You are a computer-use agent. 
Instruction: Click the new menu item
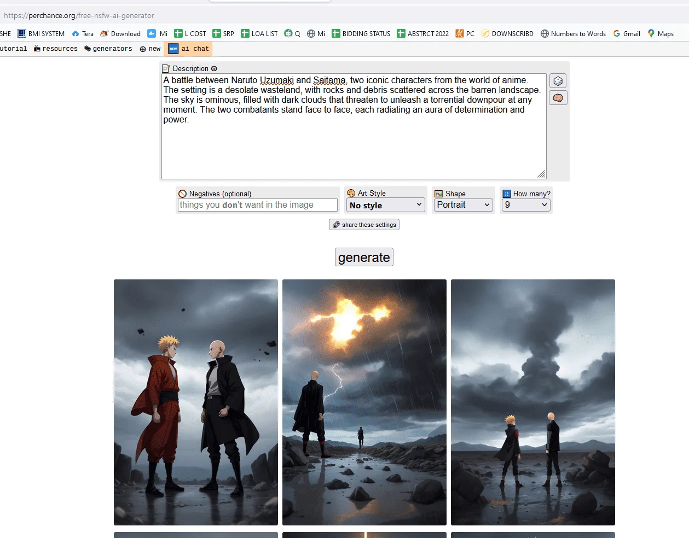pos(150,49)
